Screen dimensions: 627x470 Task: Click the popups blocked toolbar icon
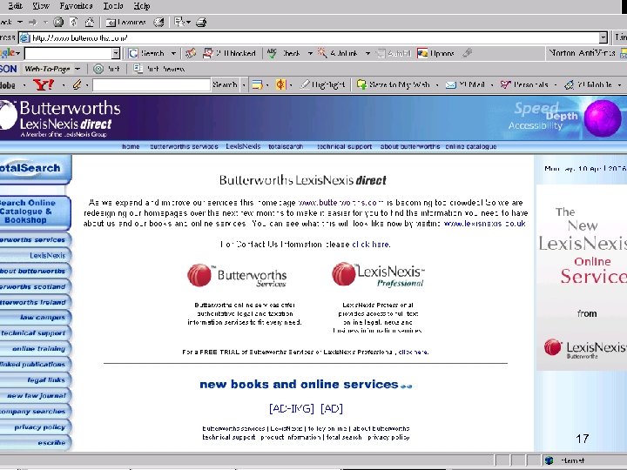[230, 53]
